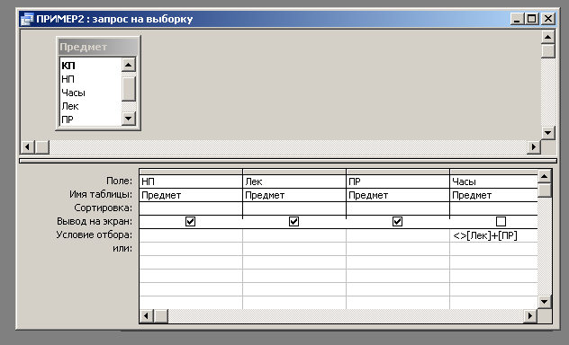Viewport: 569px width, 345px height.
Task: Click table name cell under НП column
Action: pos(191,195)
